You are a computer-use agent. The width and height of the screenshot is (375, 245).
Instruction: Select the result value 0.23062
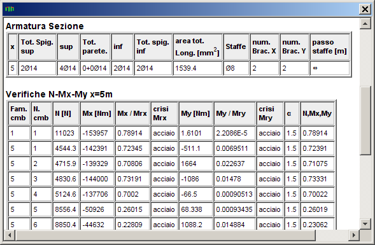coord(317,224)
